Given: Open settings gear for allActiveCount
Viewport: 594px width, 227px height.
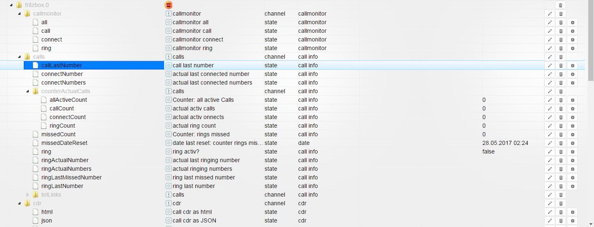Looking at the screenshot, I should (x=572, y=100).
